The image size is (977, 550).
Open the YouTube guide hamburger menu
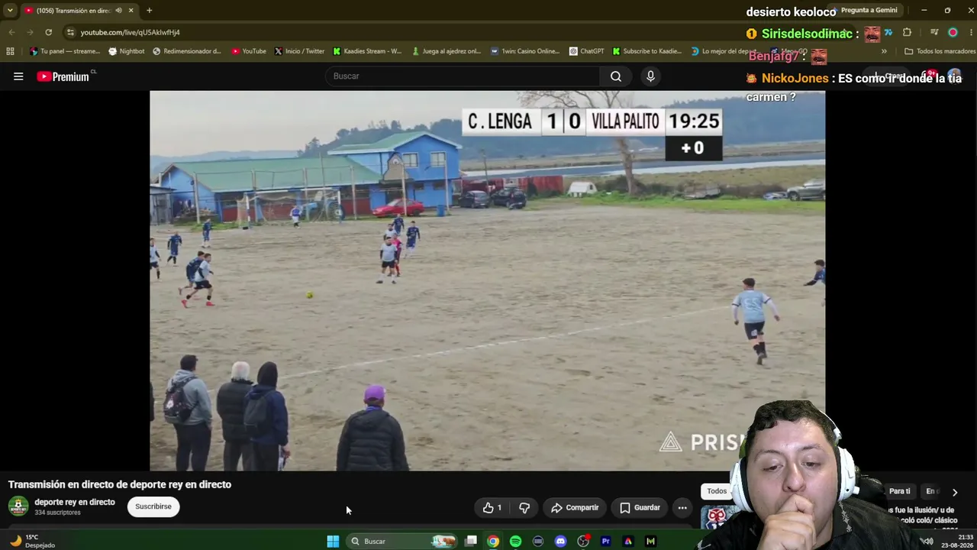pos(18,76)
